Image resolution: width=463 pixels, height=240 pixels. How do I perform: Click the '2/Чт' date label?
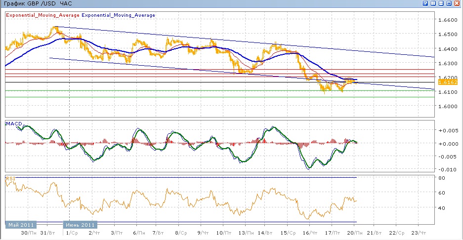[94, 233]
